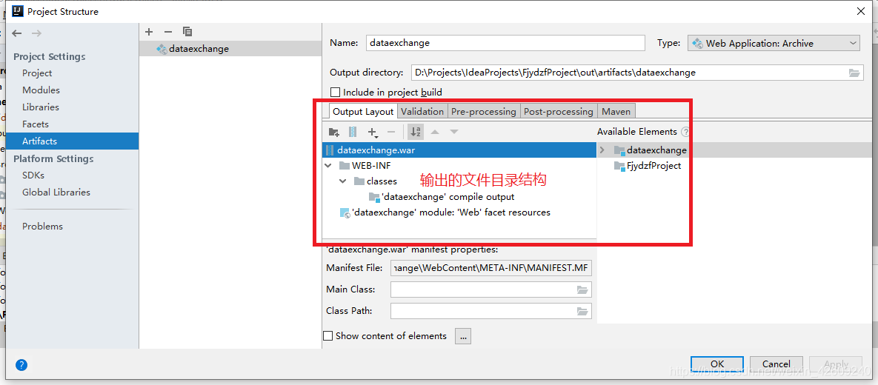Click the Cancel button
This screenshot has height=385, width=878.
pyautogui.click(x=776, y=364)
